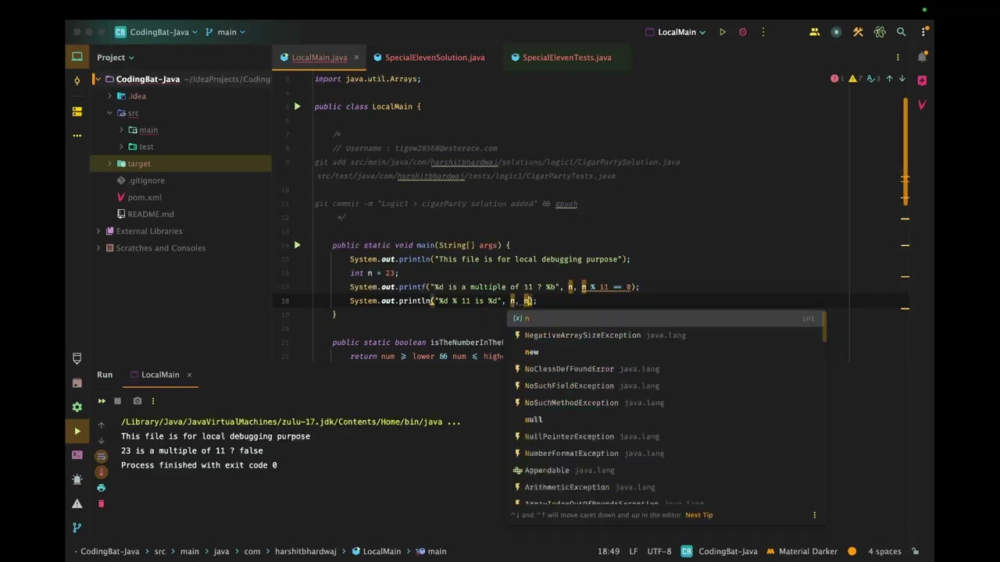Switch to the SpecialElevenSolution.java tab

[434, 57]
